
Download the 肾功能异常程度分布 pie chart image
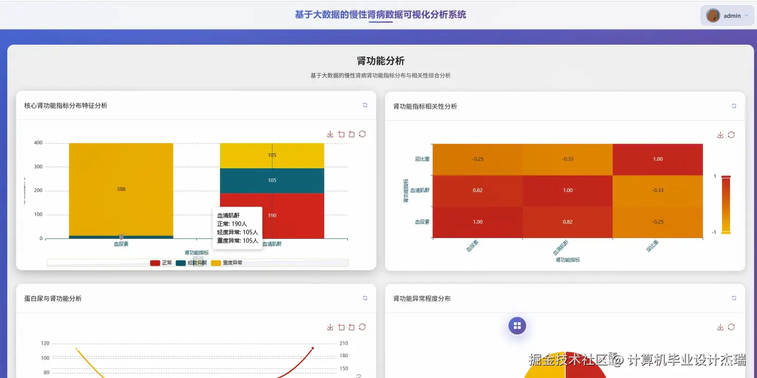[720, 327]
